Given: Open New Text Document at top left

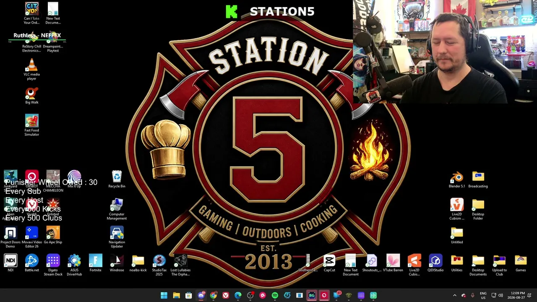Looking at the screenshot, I should tap(53, 13).
